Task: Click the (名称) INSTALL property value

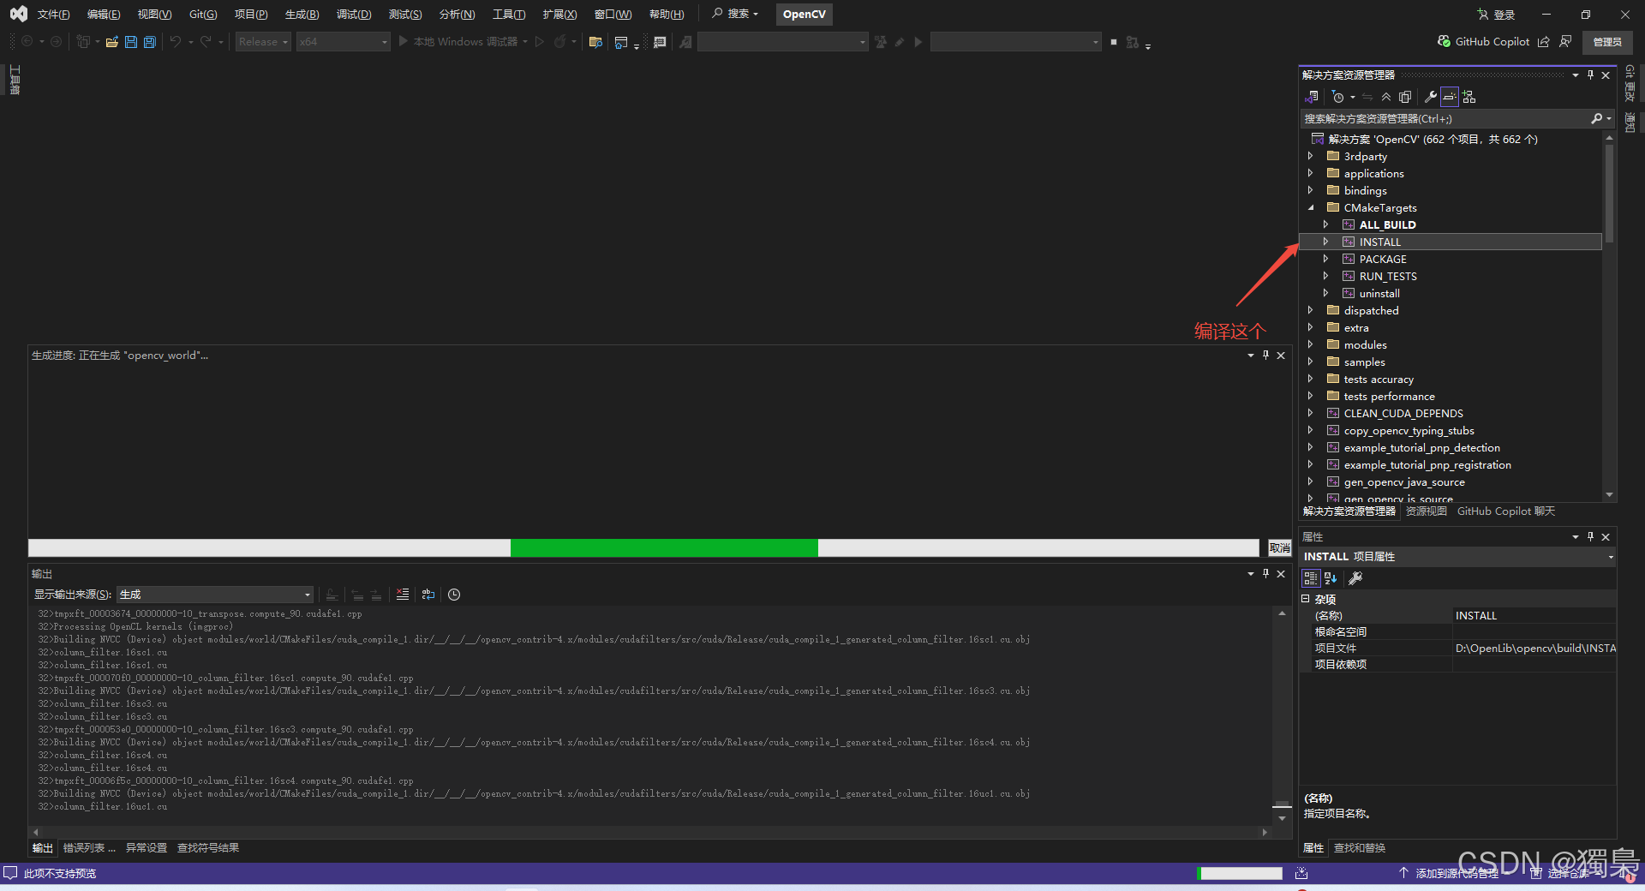Action: (x=1534, y=616)
